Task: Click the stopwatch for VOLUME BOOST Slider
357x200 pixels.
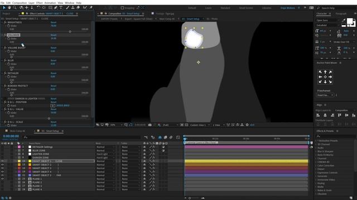Action: click(x=9, y=51)
